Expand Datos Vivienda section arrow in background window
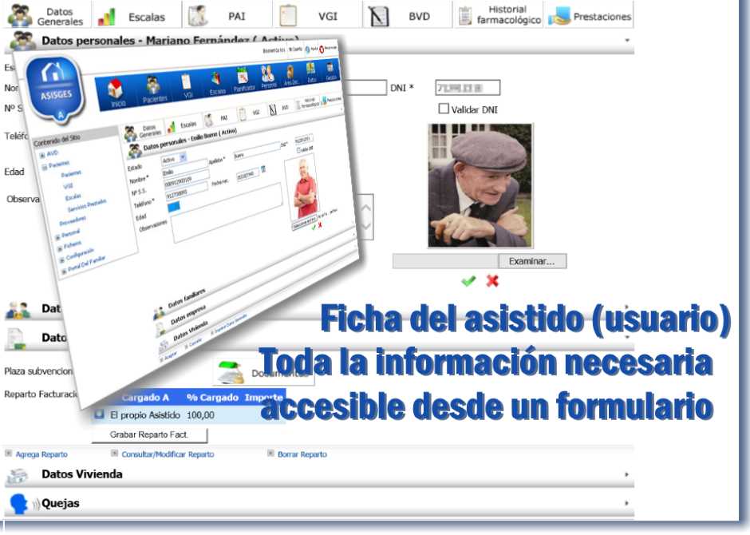The width and height of the screenshot is (750, 535). [x=626, y=474]
